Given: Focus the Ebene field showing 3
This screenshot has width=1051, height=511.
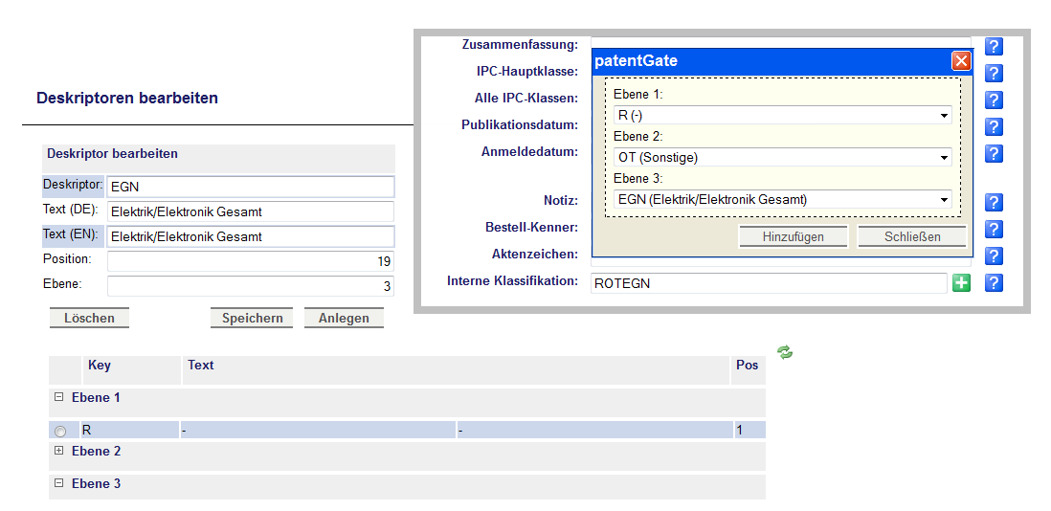Looking at the screenshot, I should click(x=251, y=286).
